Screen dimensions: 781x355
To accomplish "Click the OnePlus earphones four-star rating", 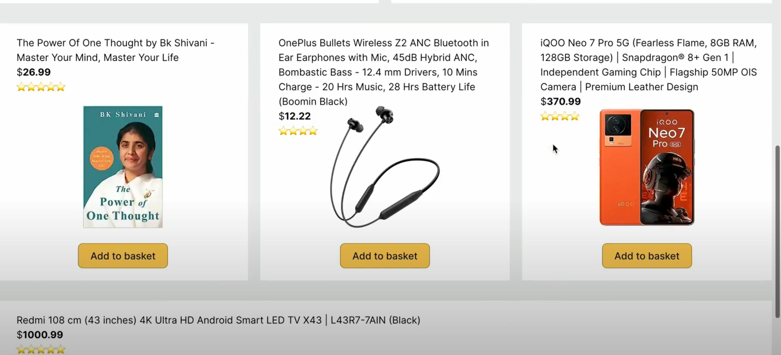I will point(298,131).
